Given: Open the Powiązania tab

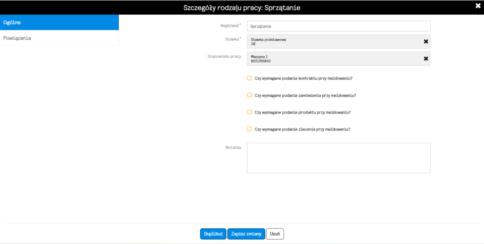Looking at the screenshot, I should pyautogui.click(x=59, y=38).
